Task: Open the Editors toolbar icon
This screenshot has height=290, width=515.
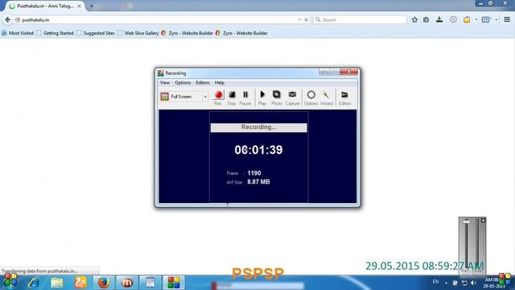Action: click(x=344, y=97)
